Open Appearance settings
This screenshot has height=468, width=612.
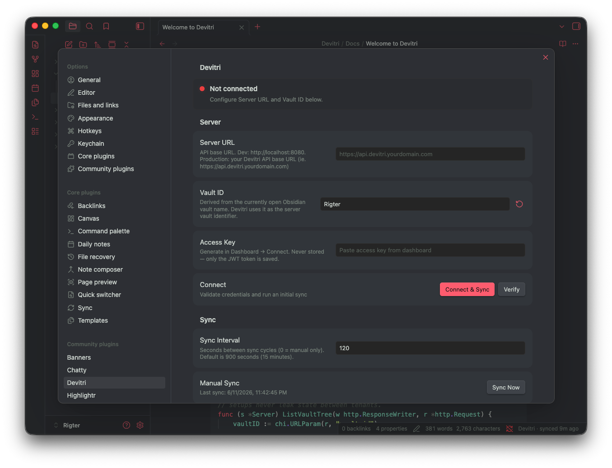click(x=114, y=118)
